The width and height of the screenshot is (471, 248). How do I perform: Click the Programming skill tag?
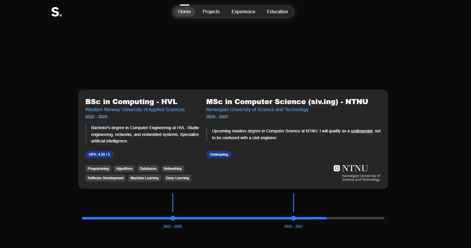(98, 169)
